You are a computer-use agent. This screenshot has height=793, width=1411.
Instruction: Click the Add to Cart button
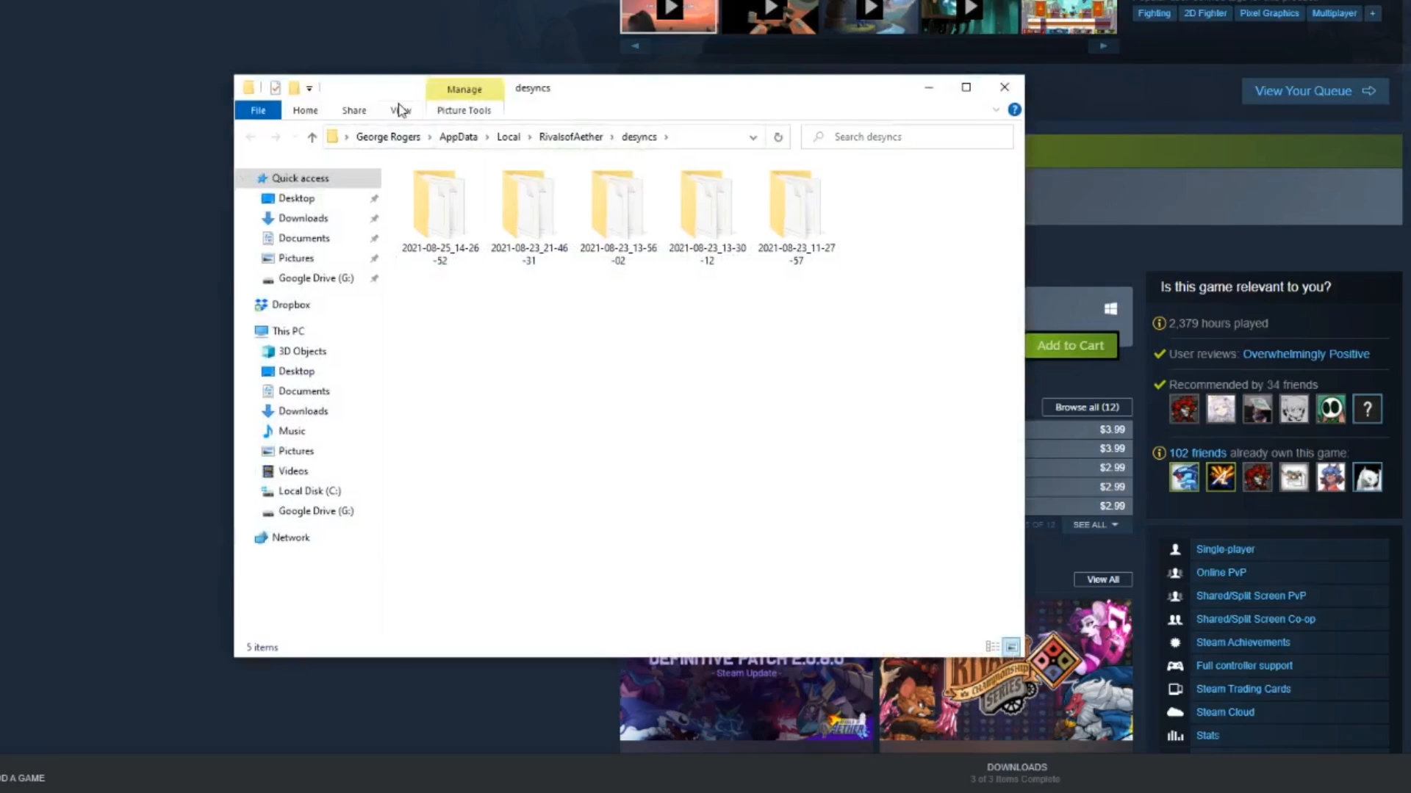tap(1070, 346)
